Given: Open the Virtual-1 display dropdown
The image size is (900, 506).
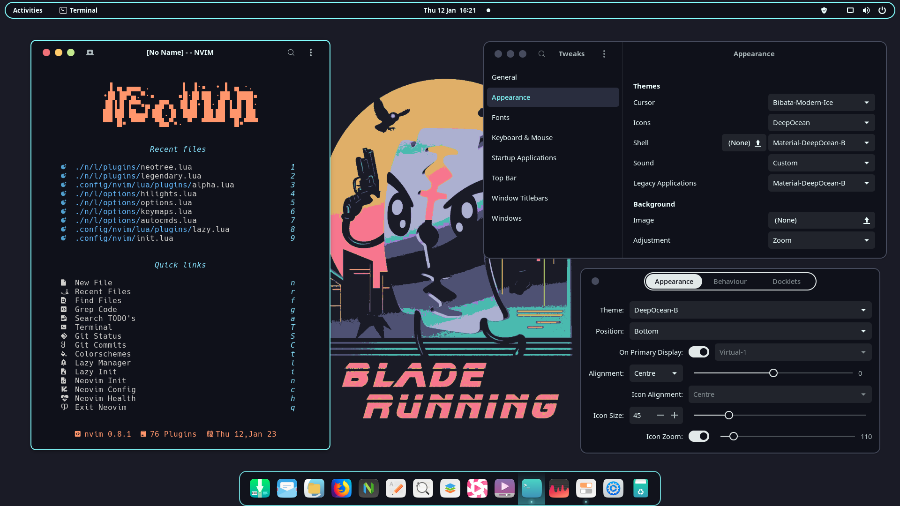Looking at the screenshot, I should coord(793,352).
